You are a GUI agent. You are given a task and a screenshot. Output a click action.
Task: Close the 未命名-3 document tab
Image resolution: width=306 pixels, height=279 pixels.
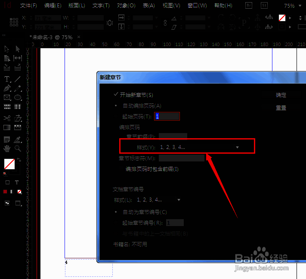[x=79, y=37]
